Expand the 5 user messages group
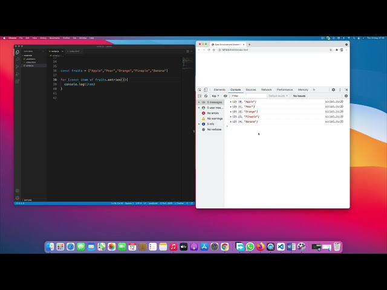The width and height of the screenshot is (387, 290). pos(200,108)
